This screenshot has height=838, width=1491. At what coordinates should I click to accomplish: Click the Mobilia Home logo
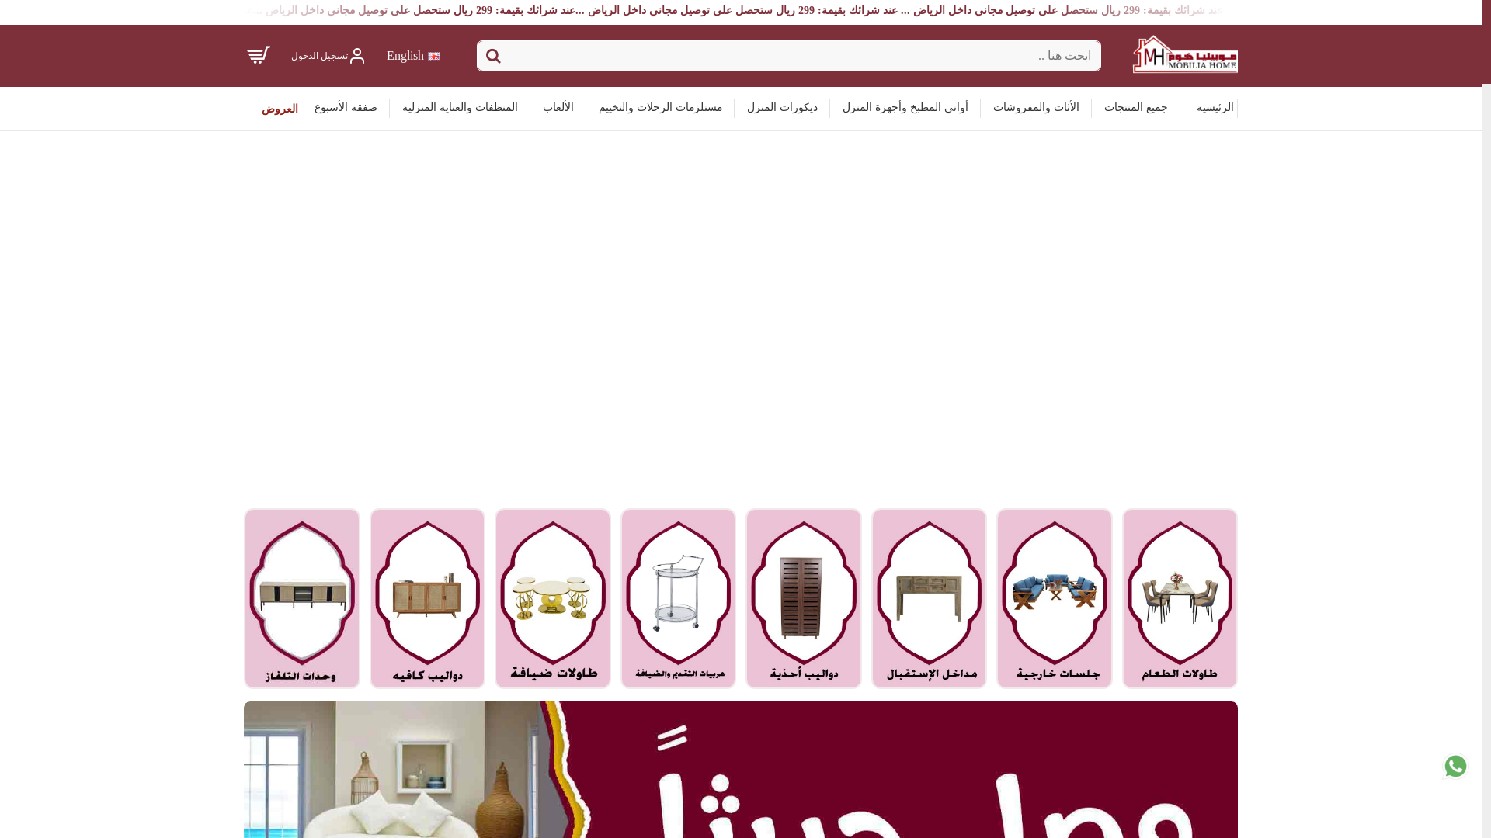point(1185,54)
